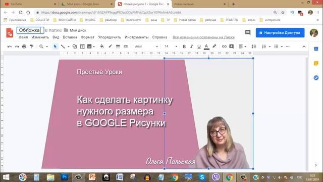Open the font size 14 dropdown
This screenshot has height=182, width=323.
click(171, 47)
